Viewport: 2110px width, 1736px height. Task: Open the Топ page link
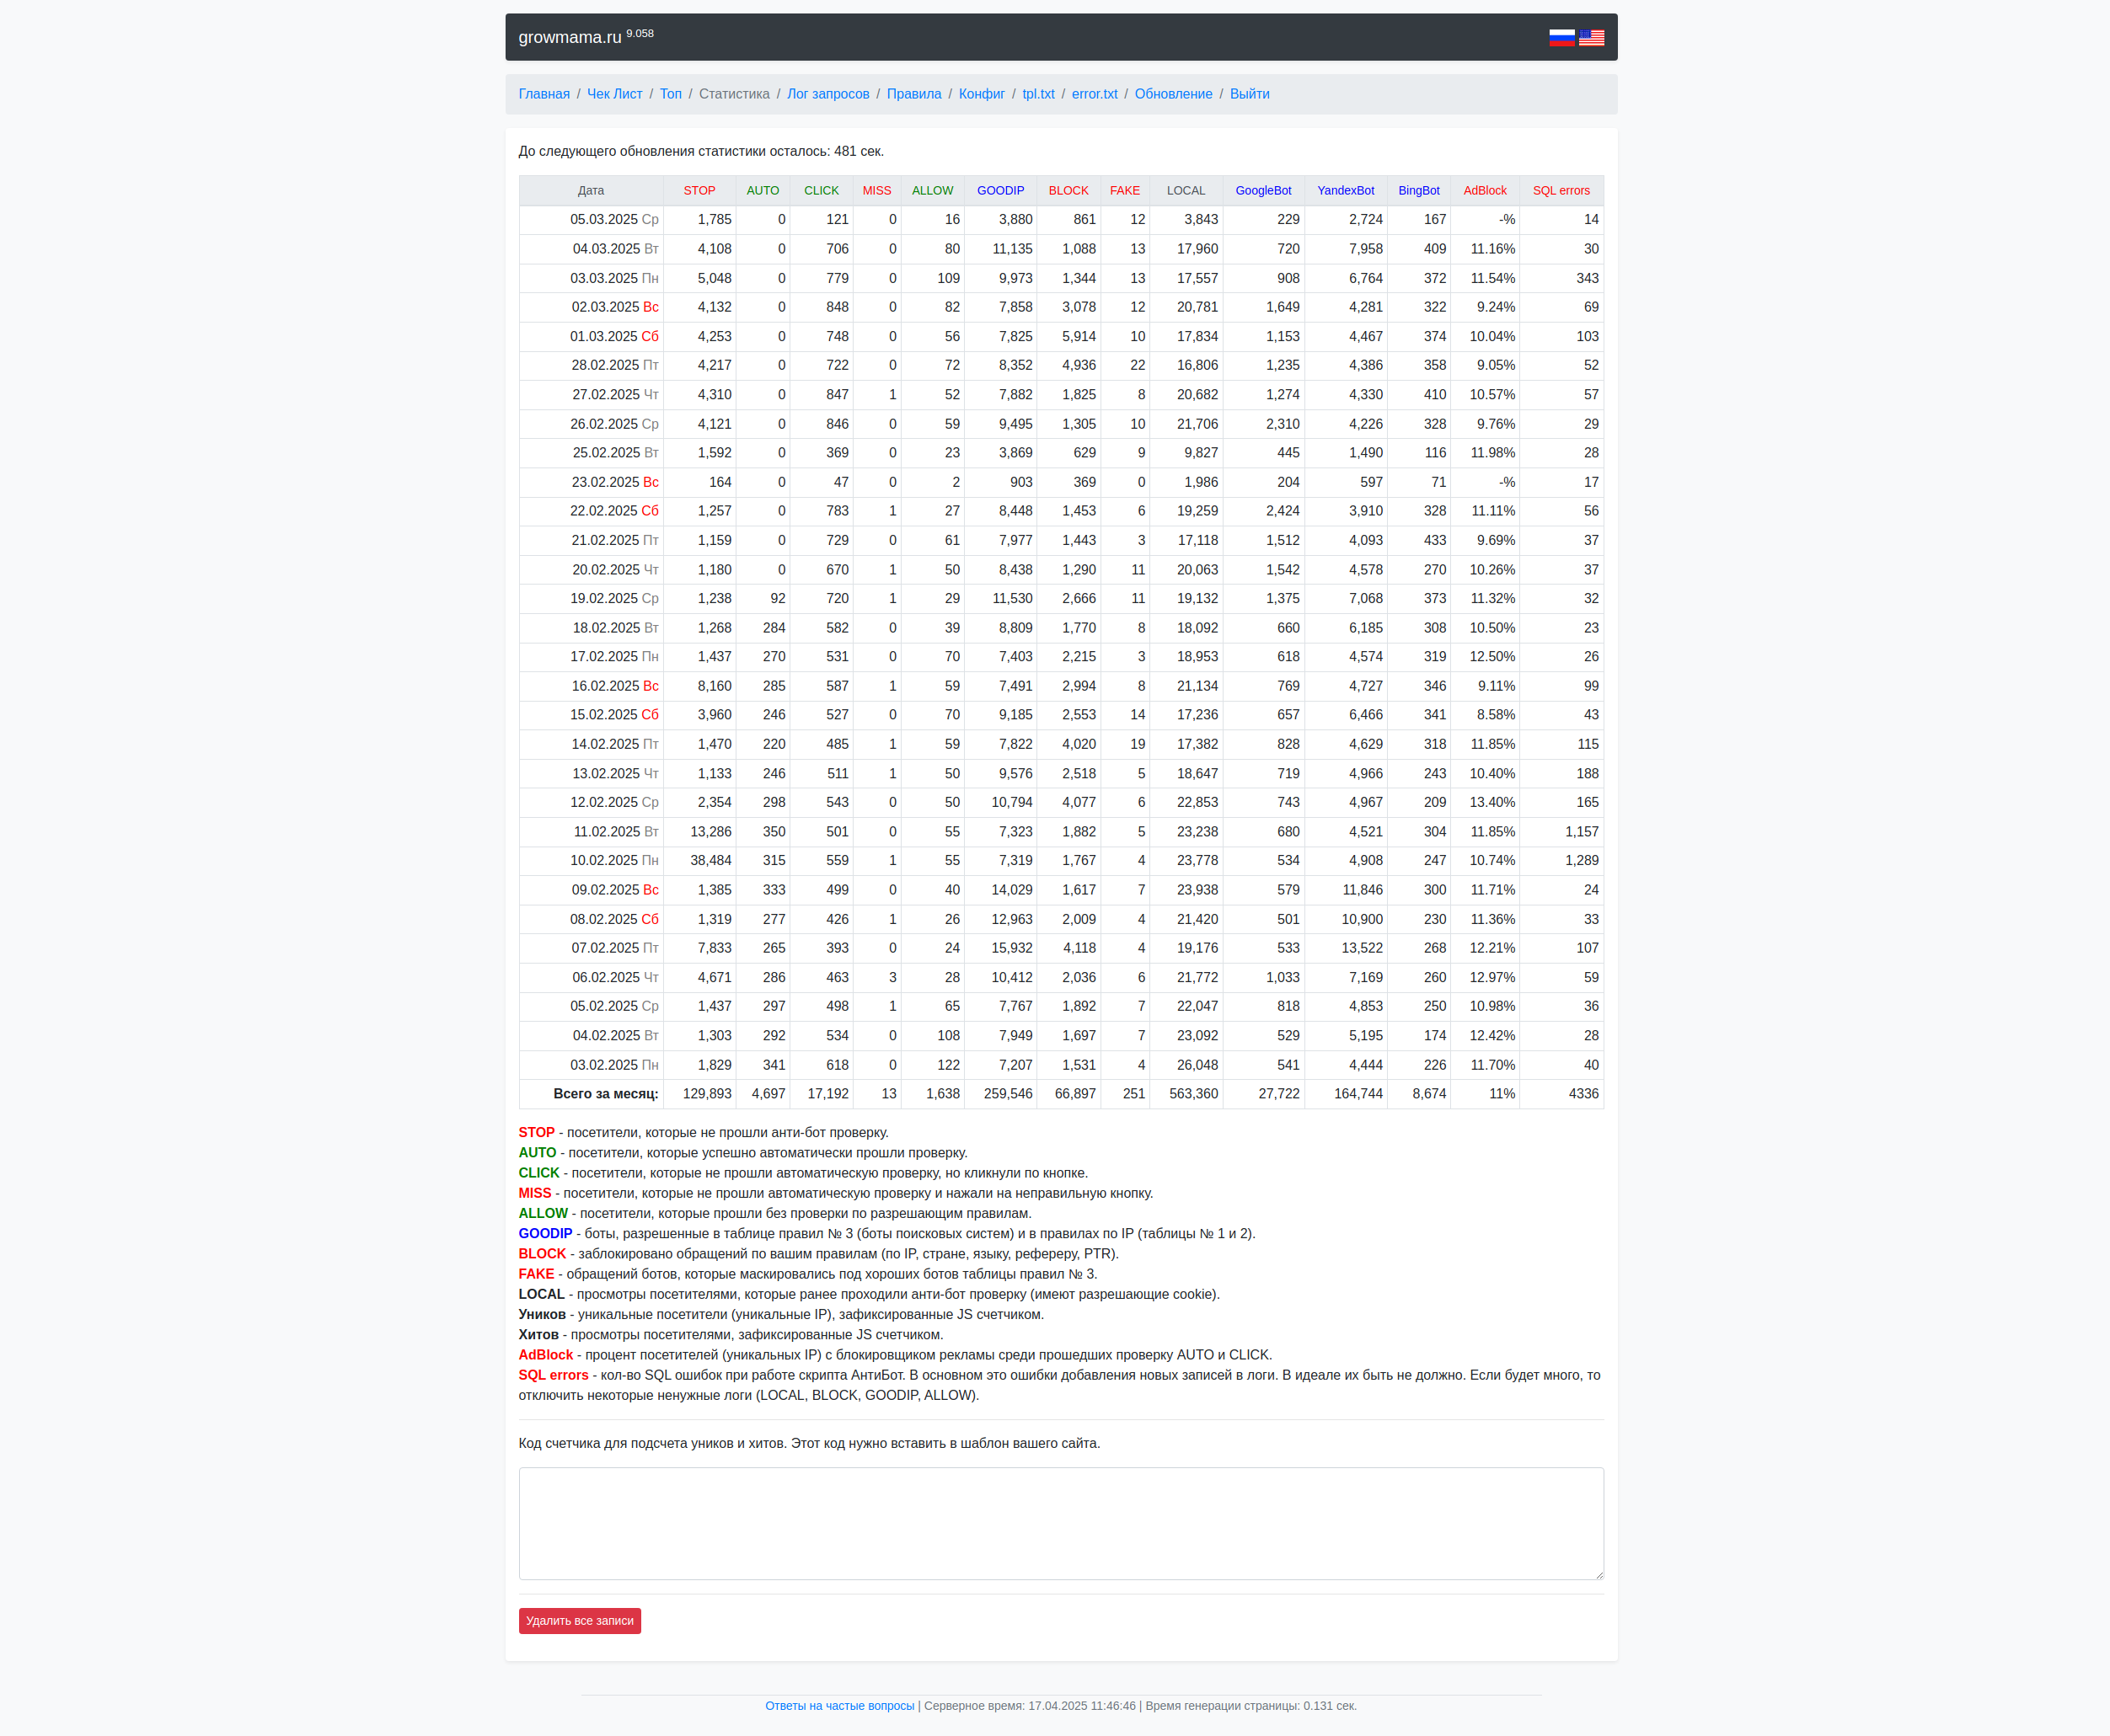[x=670, y=94]
